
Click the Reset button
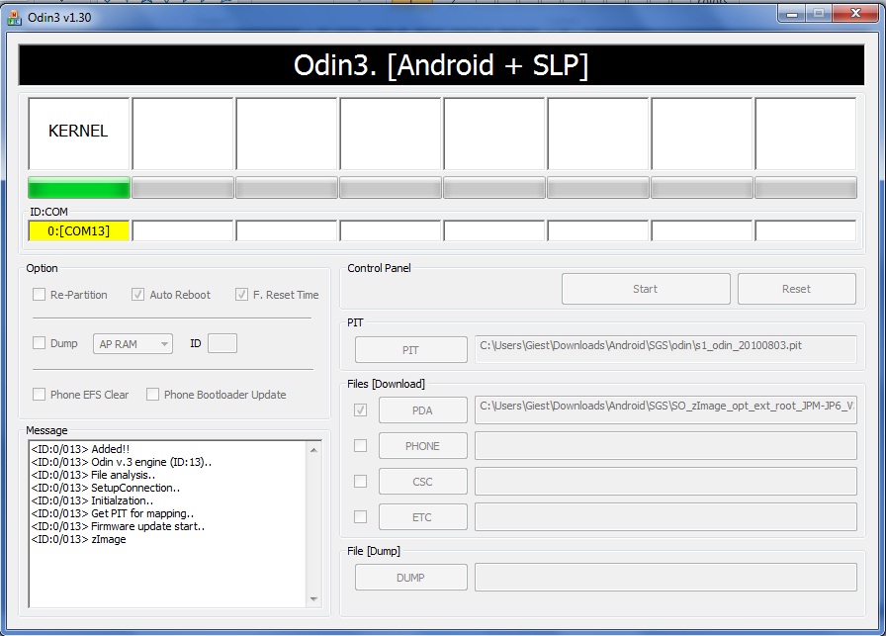[797, 289]
